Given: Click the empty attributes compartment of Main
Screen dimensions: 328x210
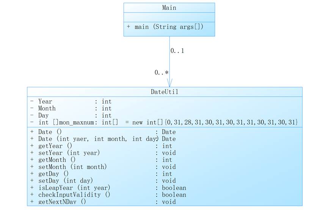Looking at the screenshot, I should (x=169, y=17).
